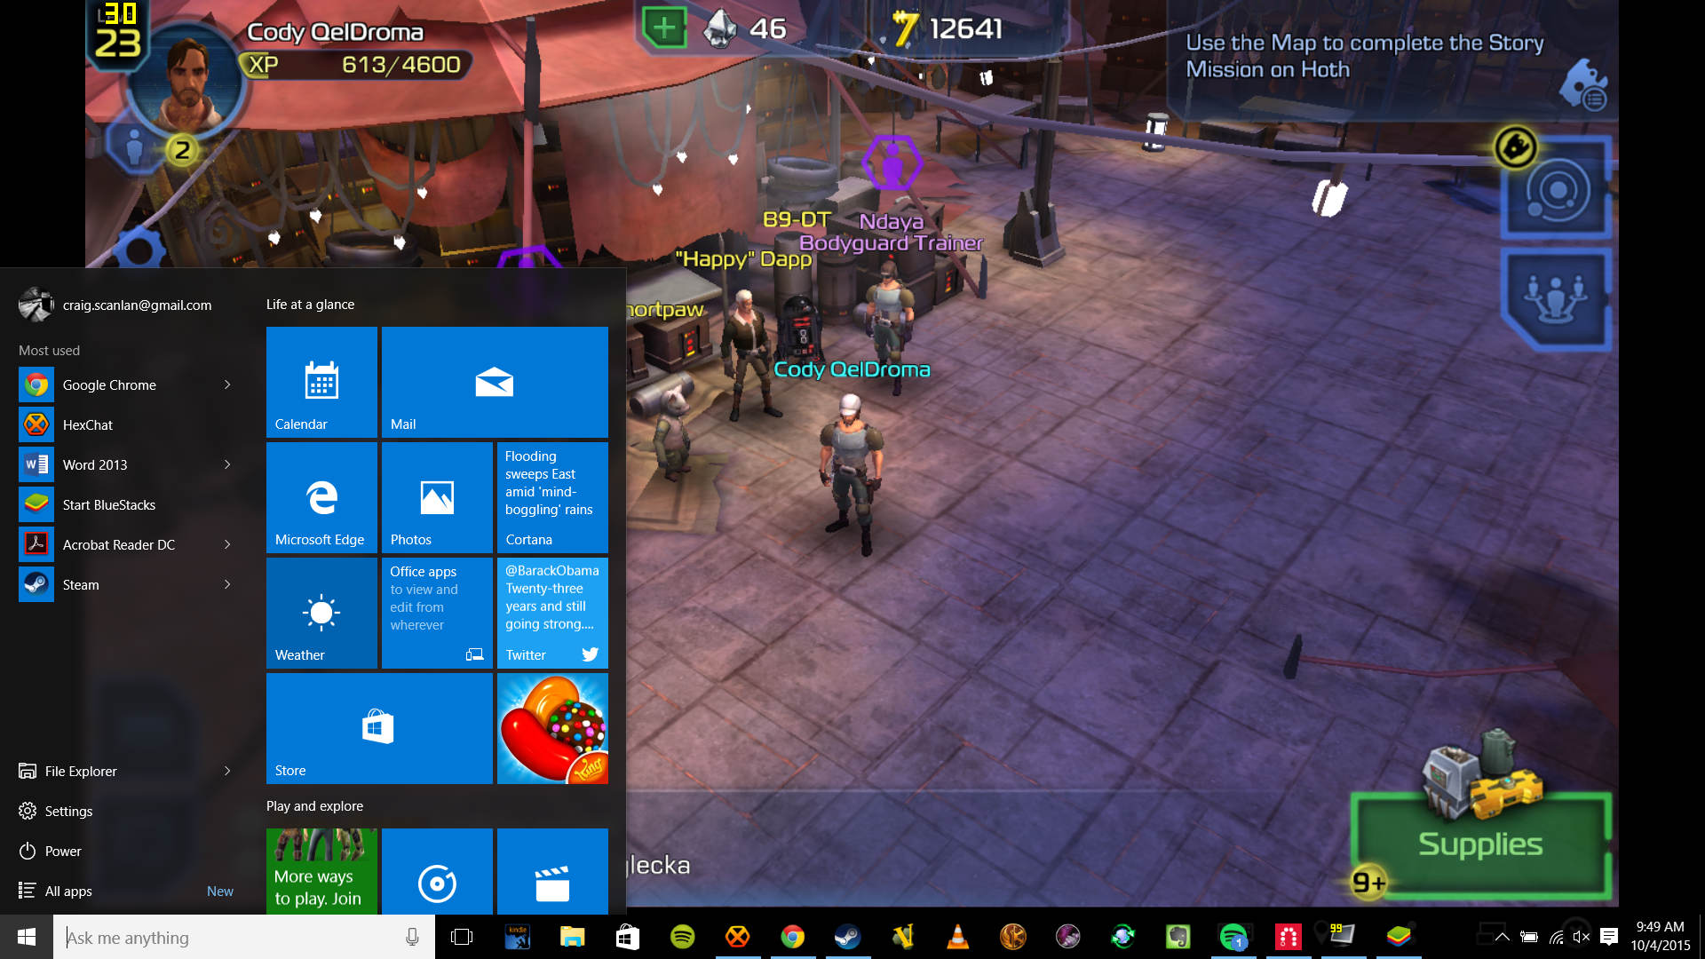Screen dimensions: 1705x959
Task: Click the green plus health icon
Action: (664, 28)
